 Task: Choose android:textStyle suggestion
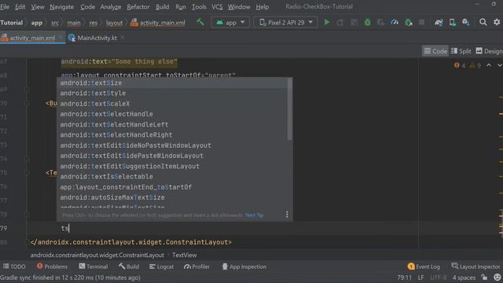click(173, 93)
